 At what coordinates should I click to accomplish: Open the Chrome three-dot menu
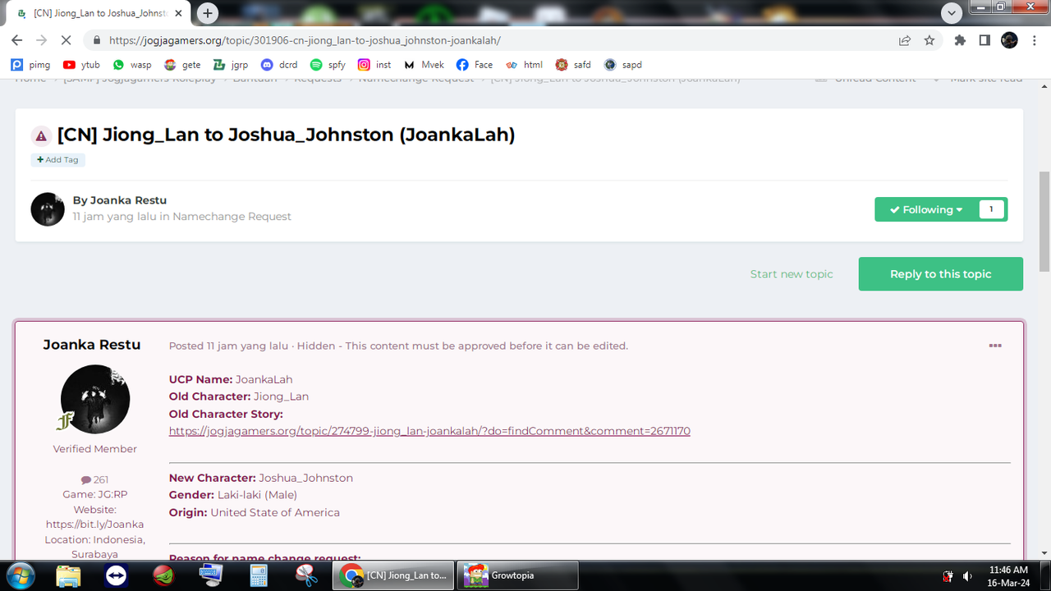tap(1034, 40)
